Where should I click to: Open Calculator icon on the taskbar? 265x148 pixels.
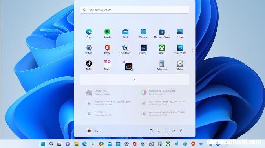pyautogui.click(x=160, y=144)
